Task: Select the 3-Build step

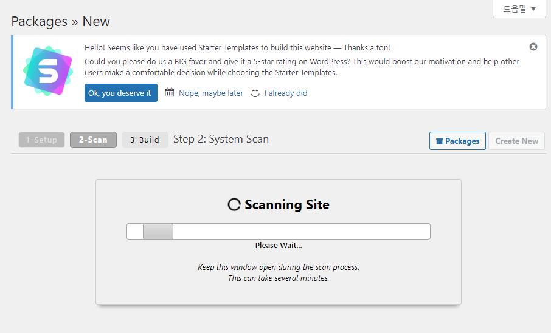Action: pyautogui.click(x=145, y=140)
